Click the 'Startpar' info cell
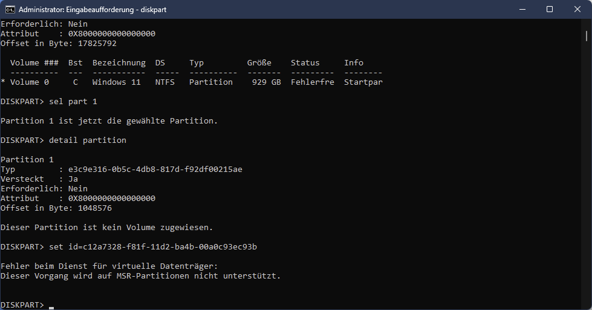 363,82
